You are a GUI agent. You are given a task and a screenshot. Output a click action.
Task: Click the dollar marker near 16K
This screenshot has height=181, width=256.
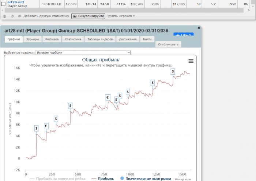pos(173,71)
